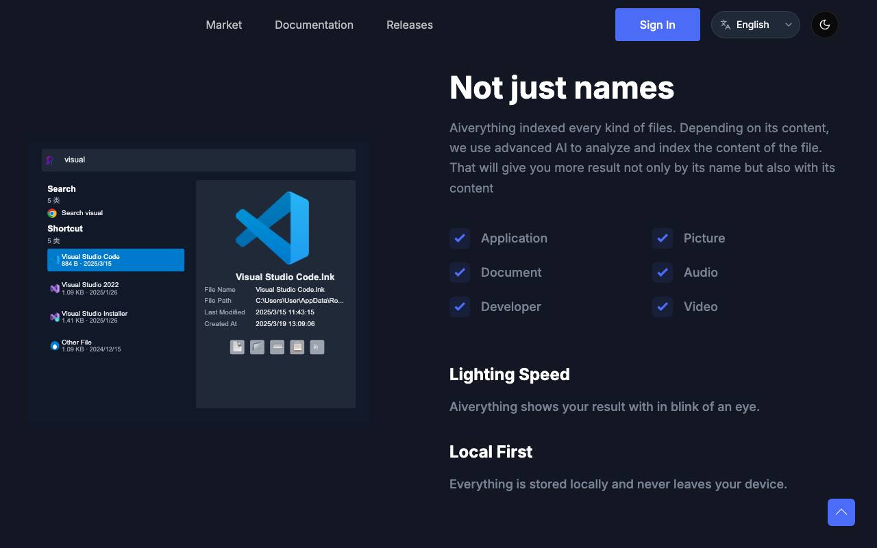Click the Visual Studio Installer icon
The height and width of the screenshot is (548, 877).
tap(54, 317)
